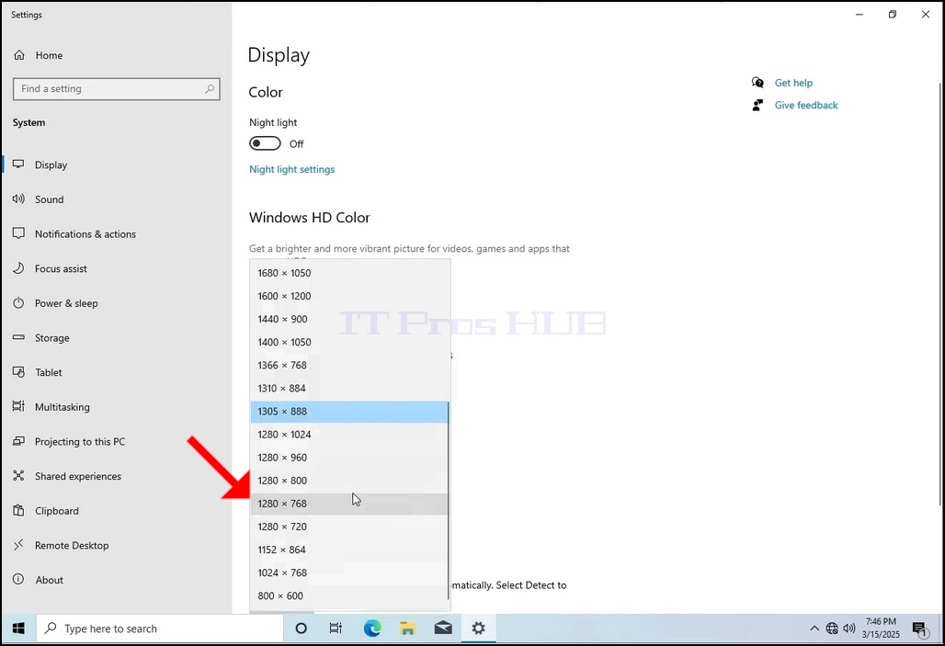Click the search magnifier in Find a setting

pyautogui.click(x=209, y=88)
